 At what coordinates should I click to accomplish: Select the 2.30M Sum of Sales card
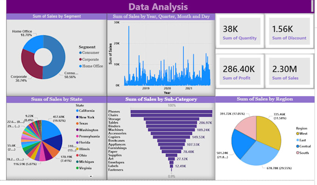[289, 71]
